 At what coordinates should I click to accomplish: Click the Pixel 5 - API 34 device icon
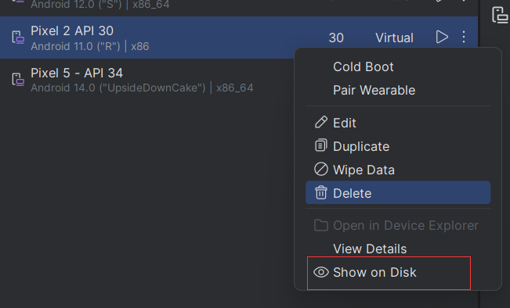click(18, 79)
